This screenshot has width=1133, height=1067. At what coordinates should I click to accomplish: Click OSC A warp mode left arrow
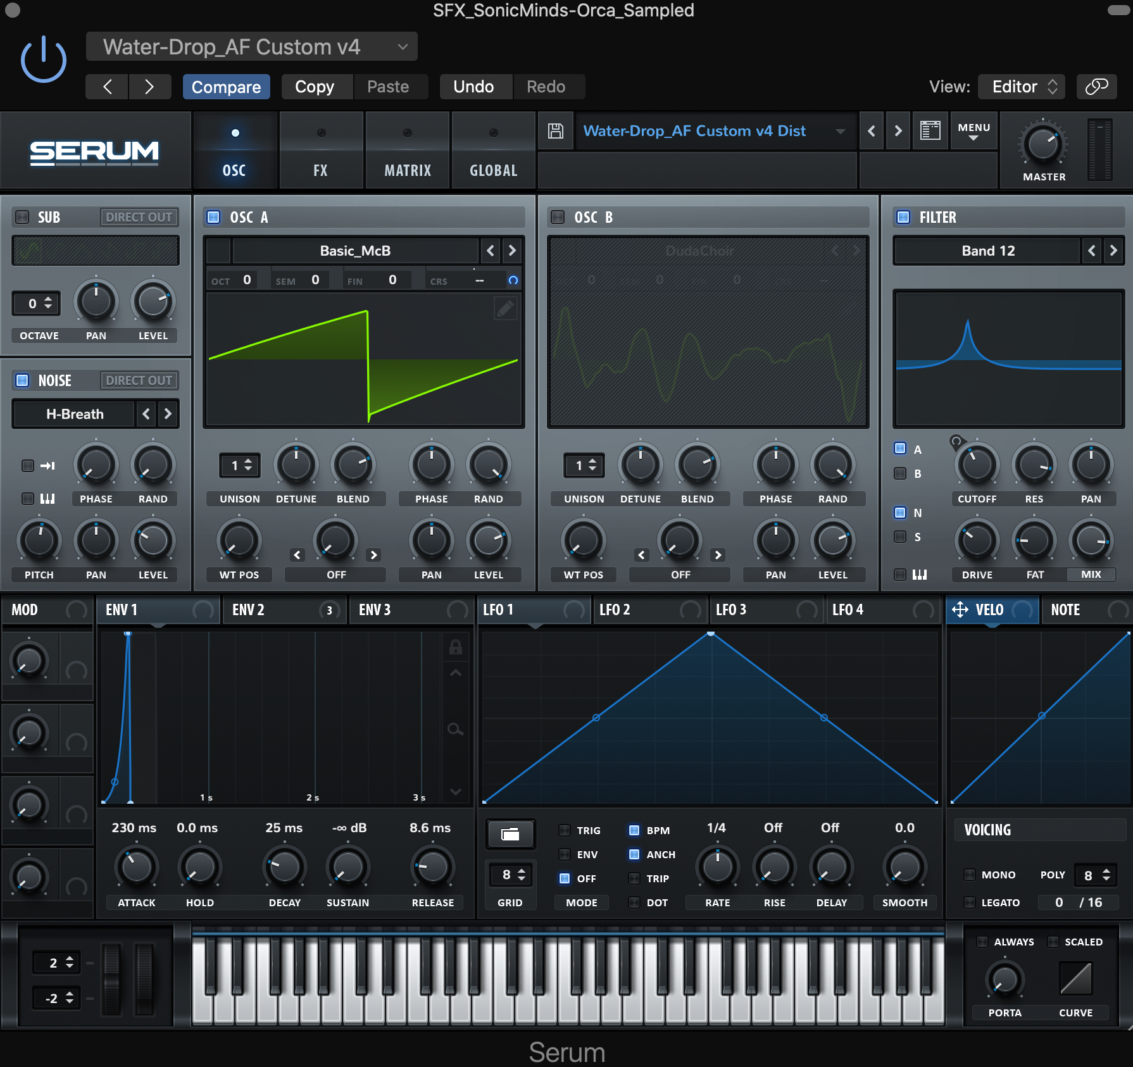tap(297, 555)
